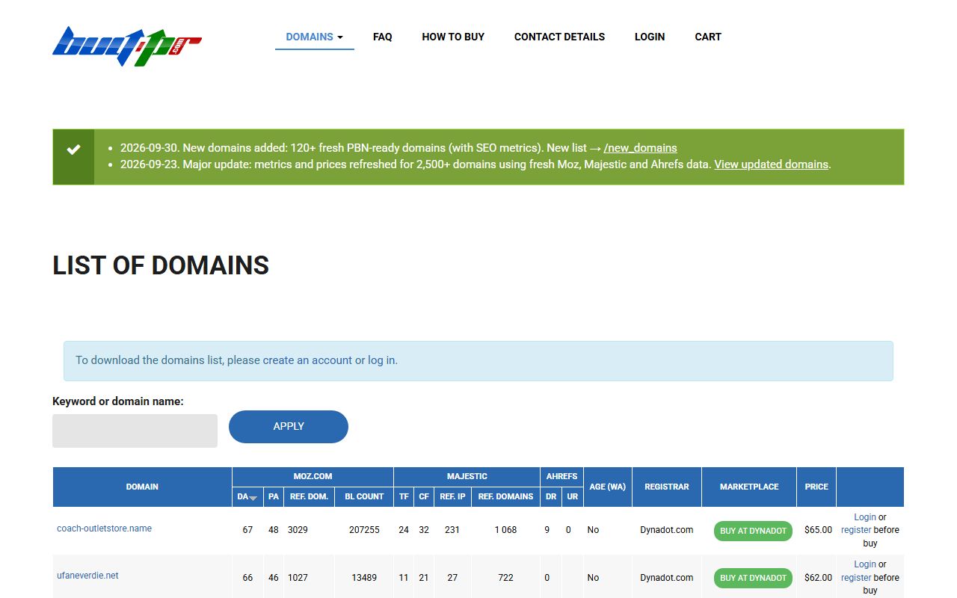This screenshot has height=598, width=957.
Task: Click the $65.00 price cell
Action: coord(818,530)
